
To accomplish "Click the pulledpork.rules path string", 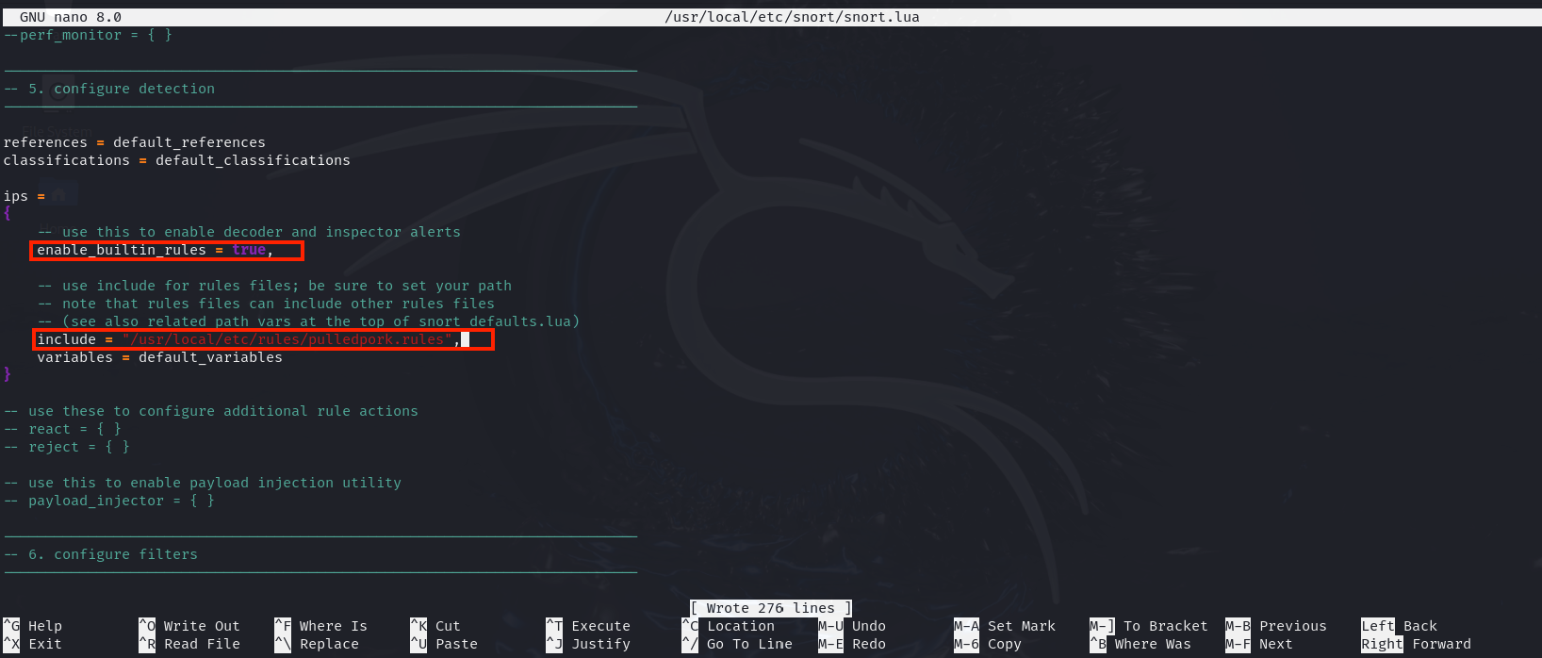I will pos(287,339).
